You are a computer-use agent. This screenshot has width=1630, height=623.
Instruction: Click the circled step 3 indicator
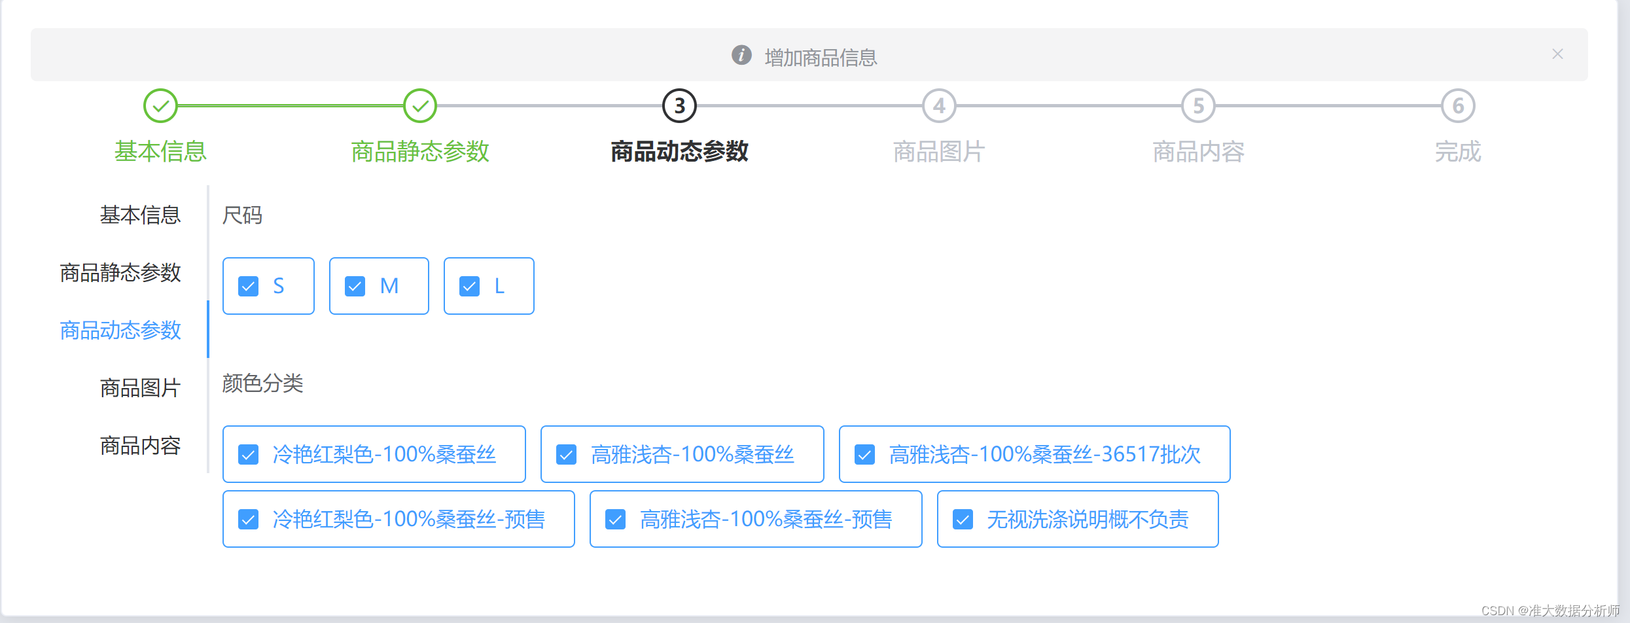(679, 105)
